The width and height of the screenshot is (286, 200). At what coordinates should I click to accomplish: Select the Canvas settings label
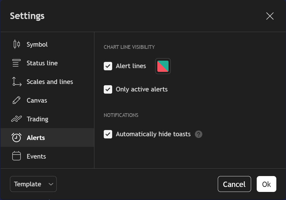click(x=37, y=100)
